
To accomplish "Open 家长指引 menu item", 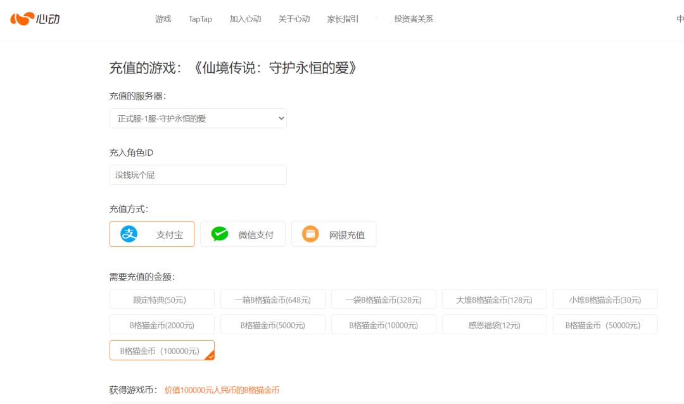I will [343, 19].
